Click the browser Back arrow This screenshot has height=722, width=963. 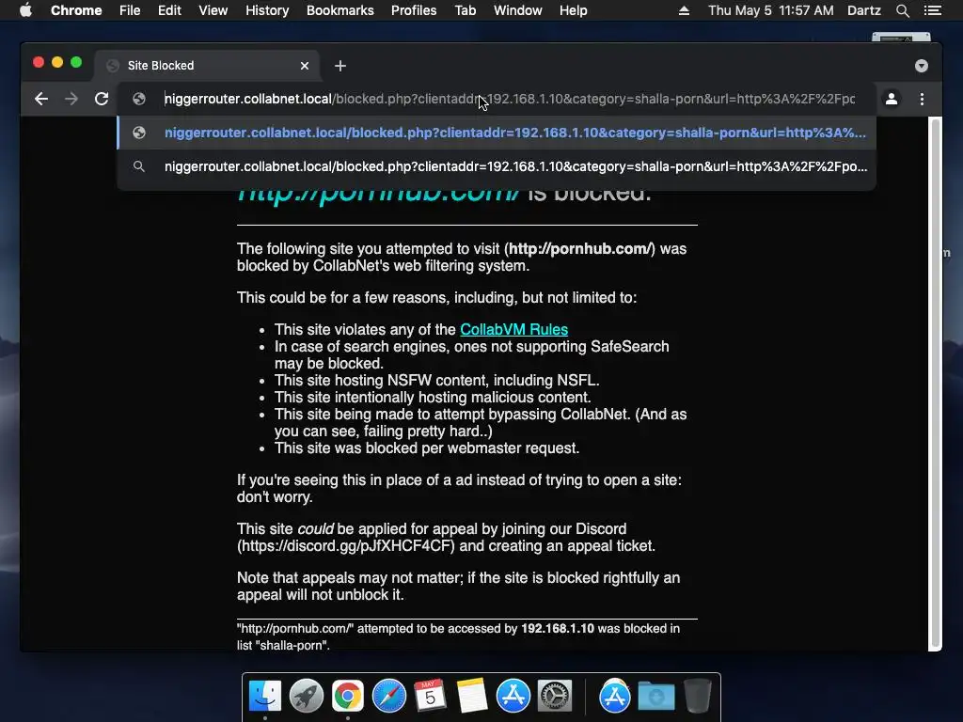click(x=41, y=99)
